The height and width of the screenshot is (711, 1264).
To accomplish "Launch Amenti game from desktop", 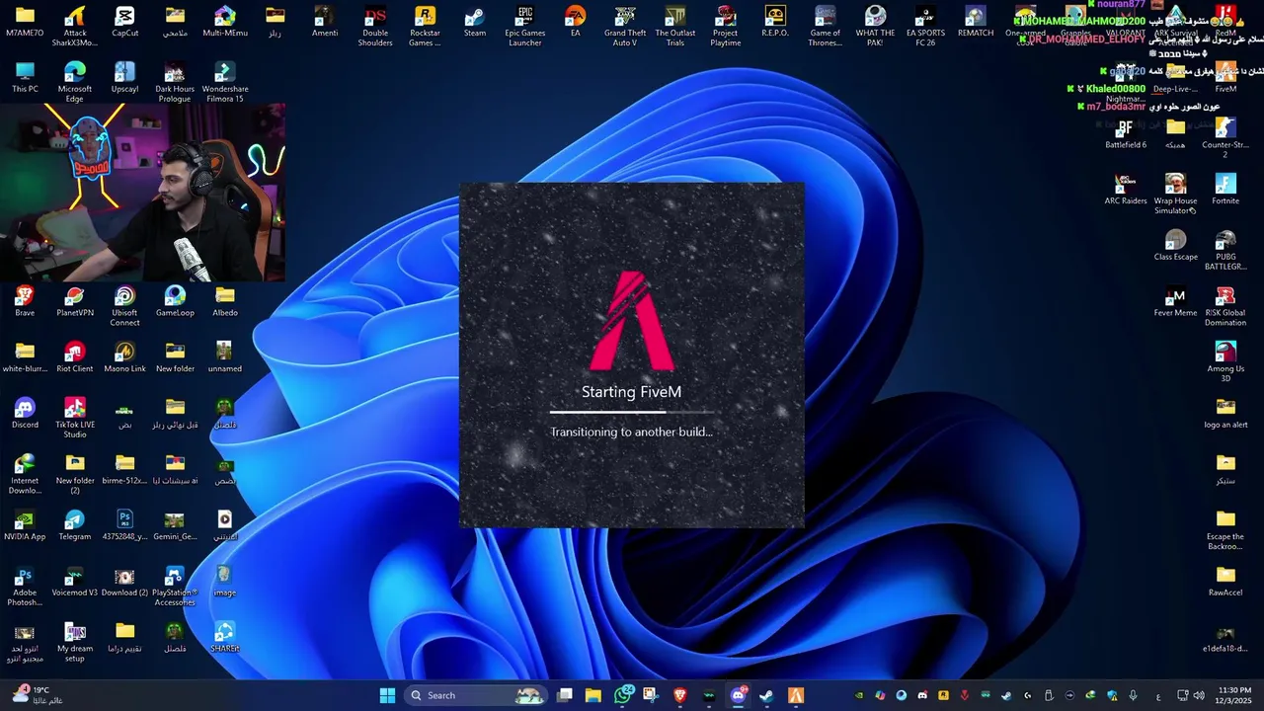I will pos(325,22).
